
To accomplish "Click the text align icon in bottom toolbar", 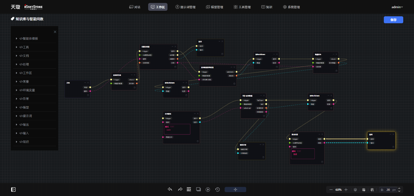I will (189, 189).
